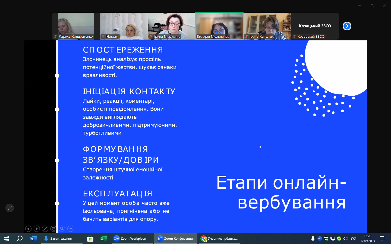Screen dimensions: 391x244
Task: Select Козацький ЗЗСО participant tile
Action: (x=315, y=26)
